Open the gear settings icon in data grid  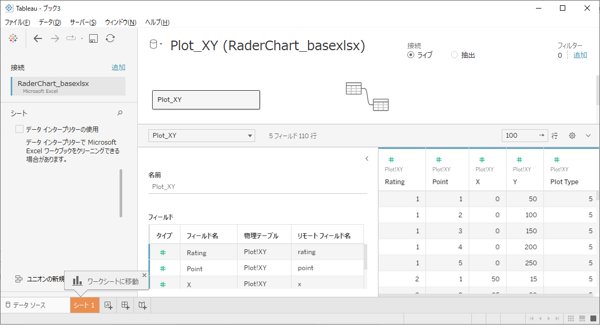coord(572,136)
